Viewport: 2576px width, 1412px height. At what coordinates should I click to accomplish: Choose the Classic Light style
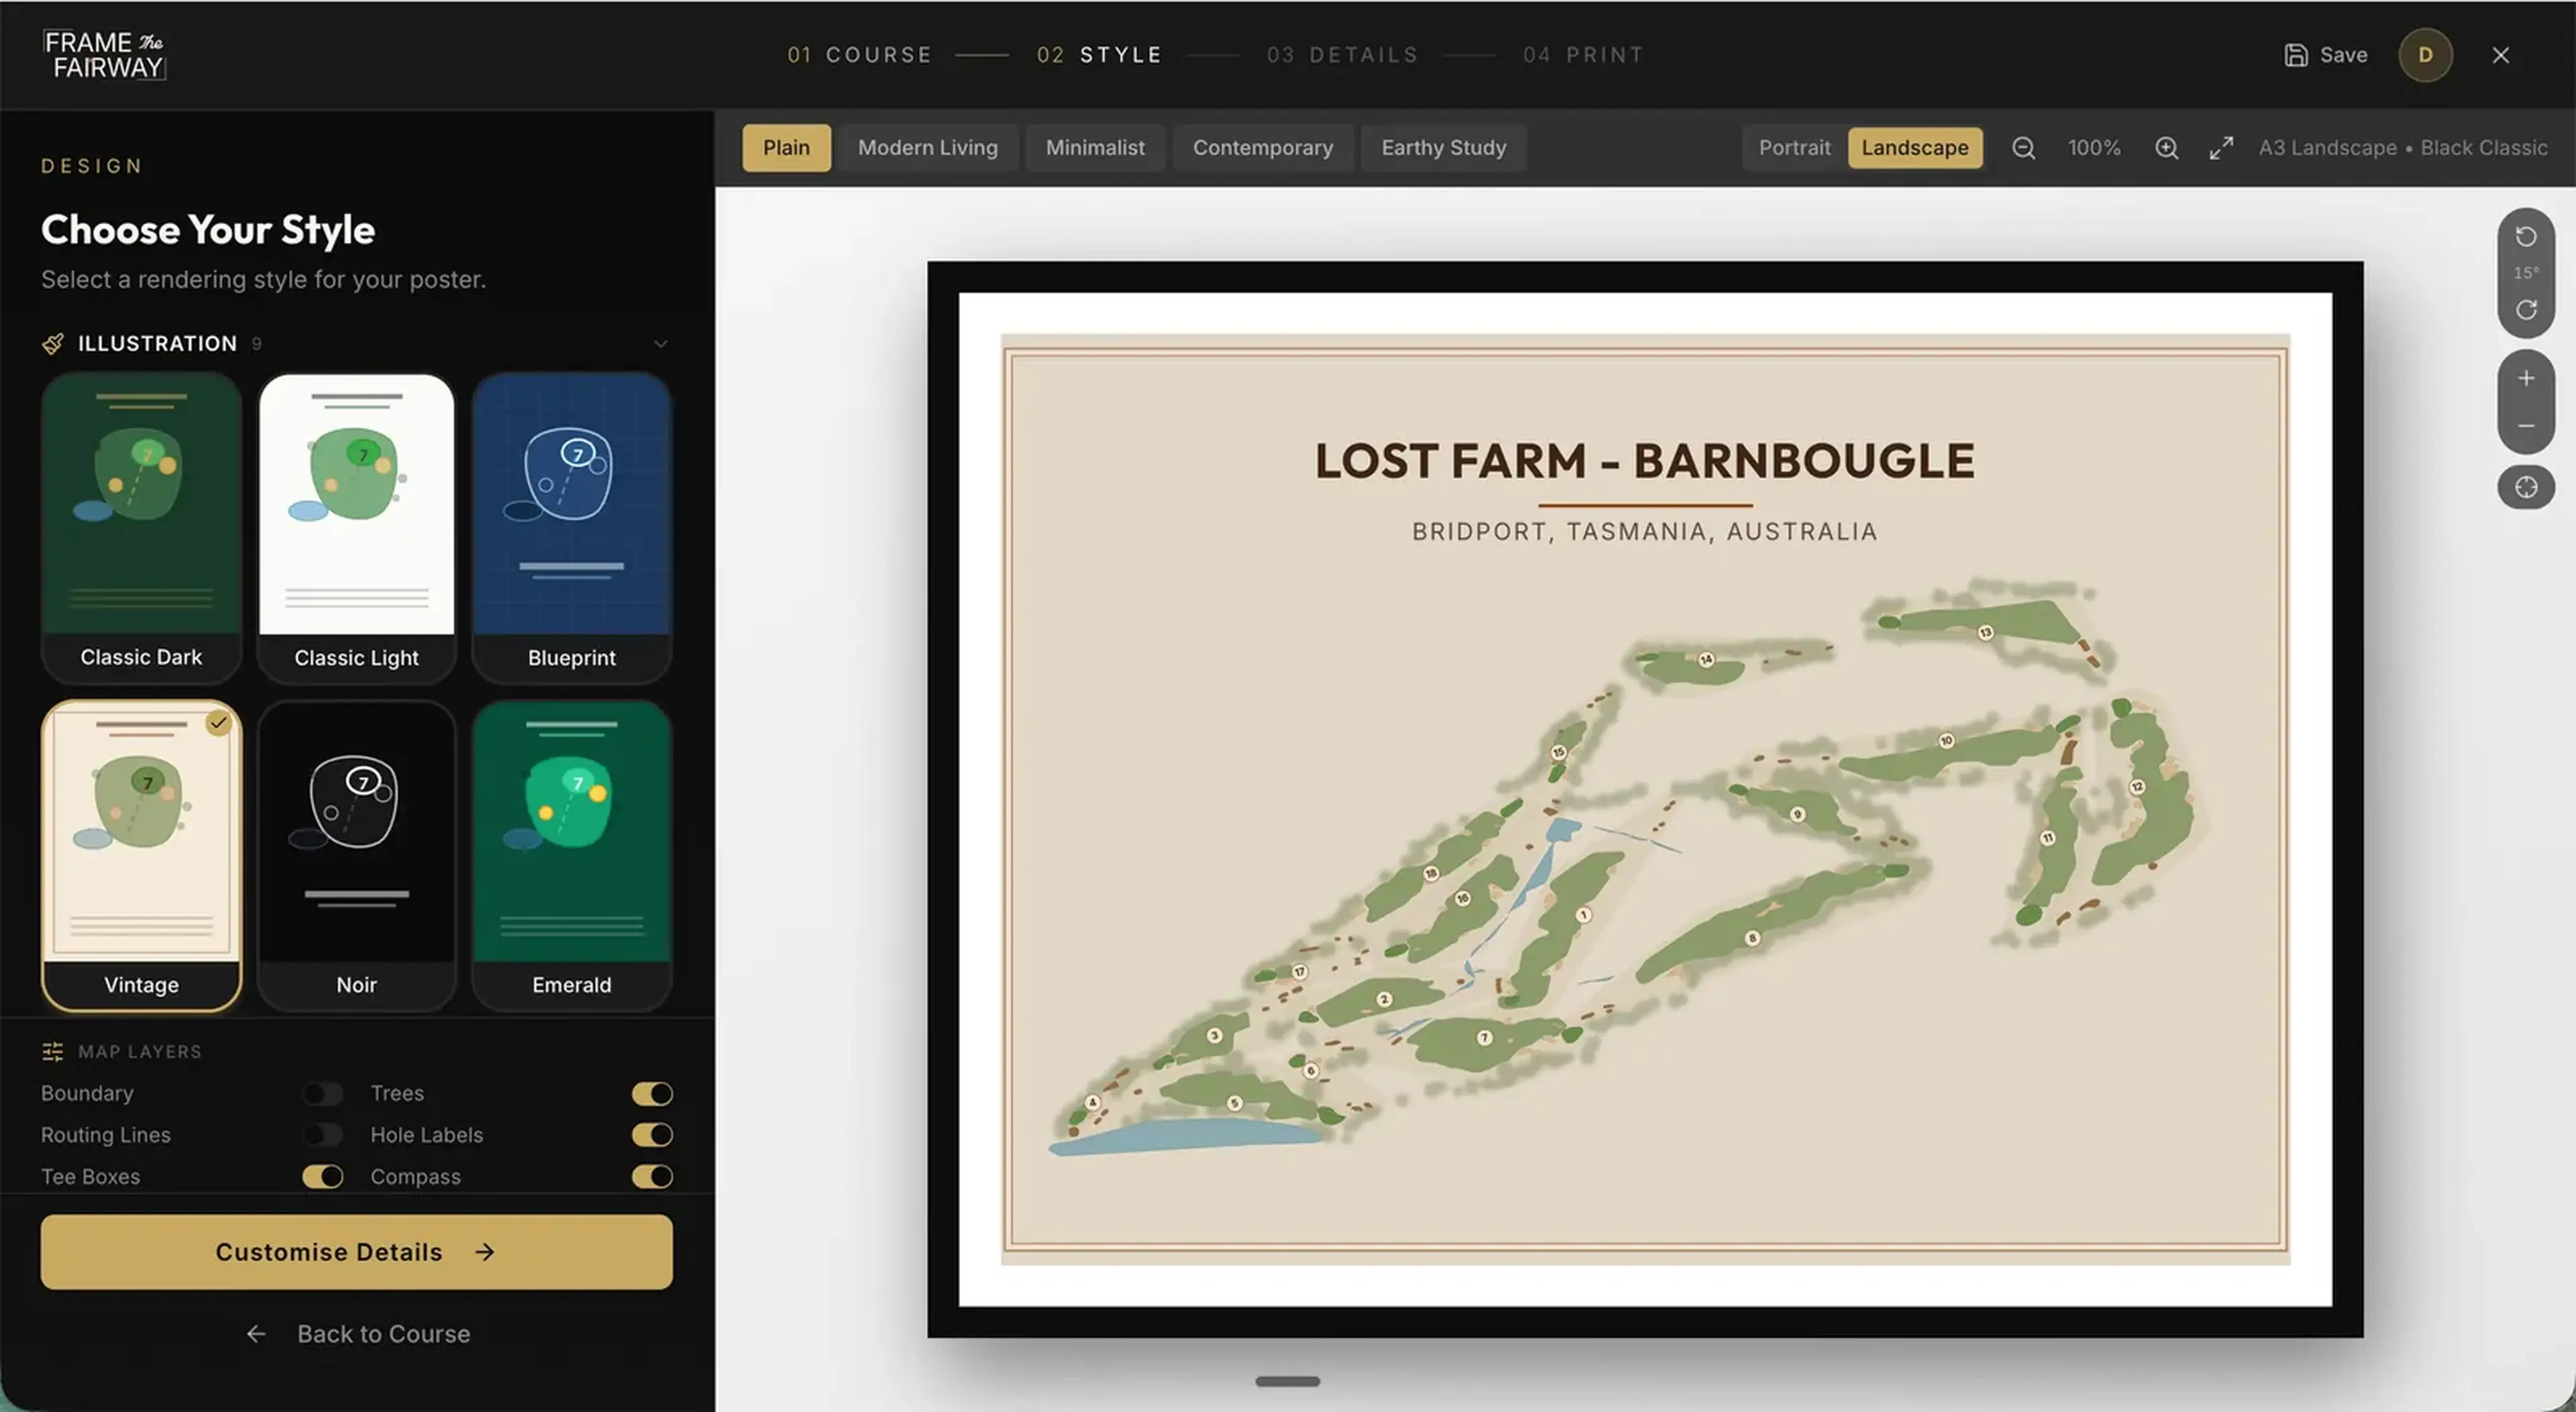[x=357, y=528]
